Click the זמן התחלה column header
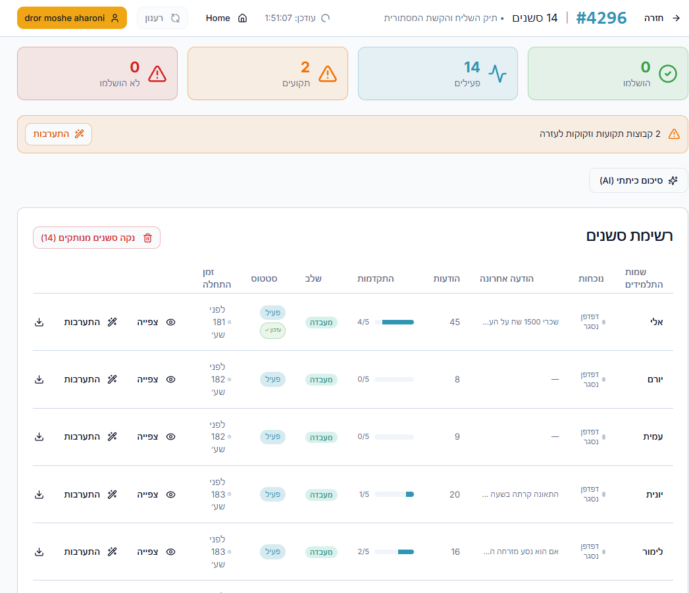The width and height of the screenshot is (689, 593). [217, 278]
